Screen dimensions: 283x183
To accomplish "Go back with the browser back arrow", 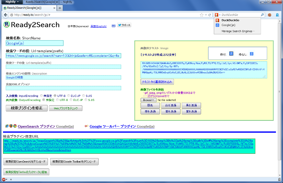I will tap(6, 15).
